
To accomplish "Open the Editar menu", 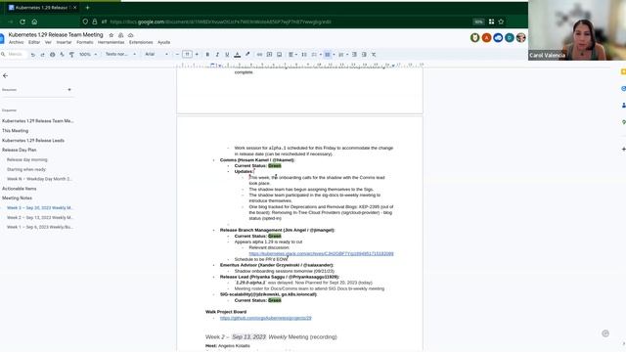I will tap(34, 42).
